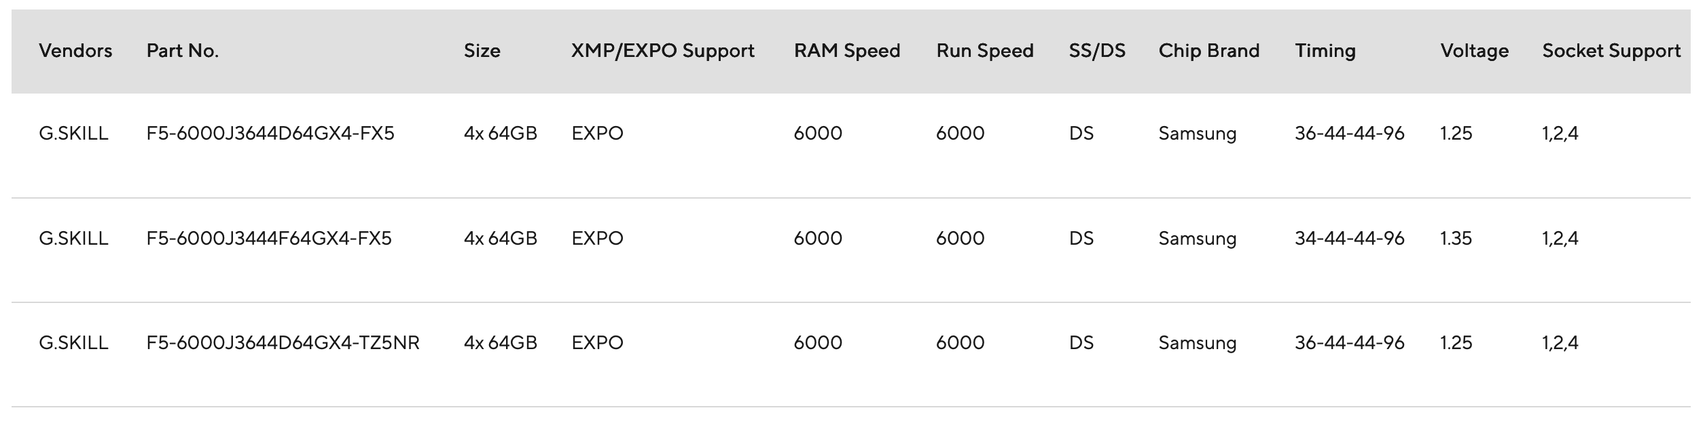
Task: Click the 34-44-44-96 timing value
Action: click(1349, 239)
